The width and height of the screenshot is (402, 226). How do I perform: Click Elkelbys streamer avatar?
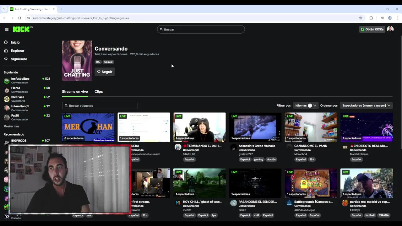(345, 203)
